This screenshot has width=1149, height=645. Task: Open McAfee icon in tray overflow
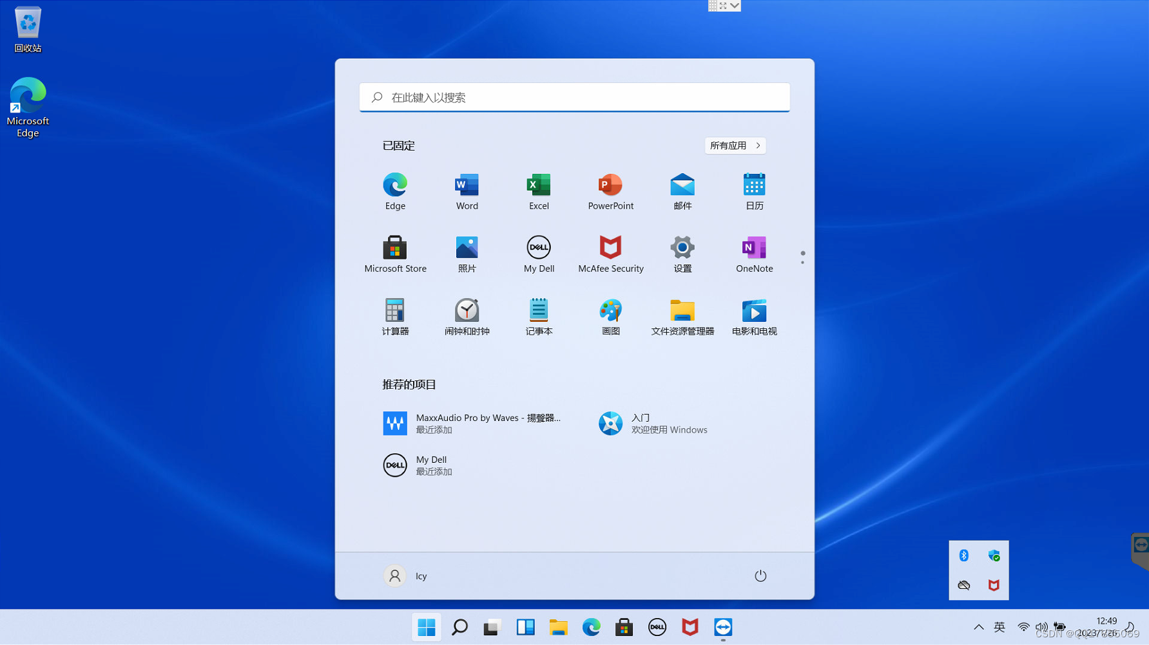[x=994, y=585]
